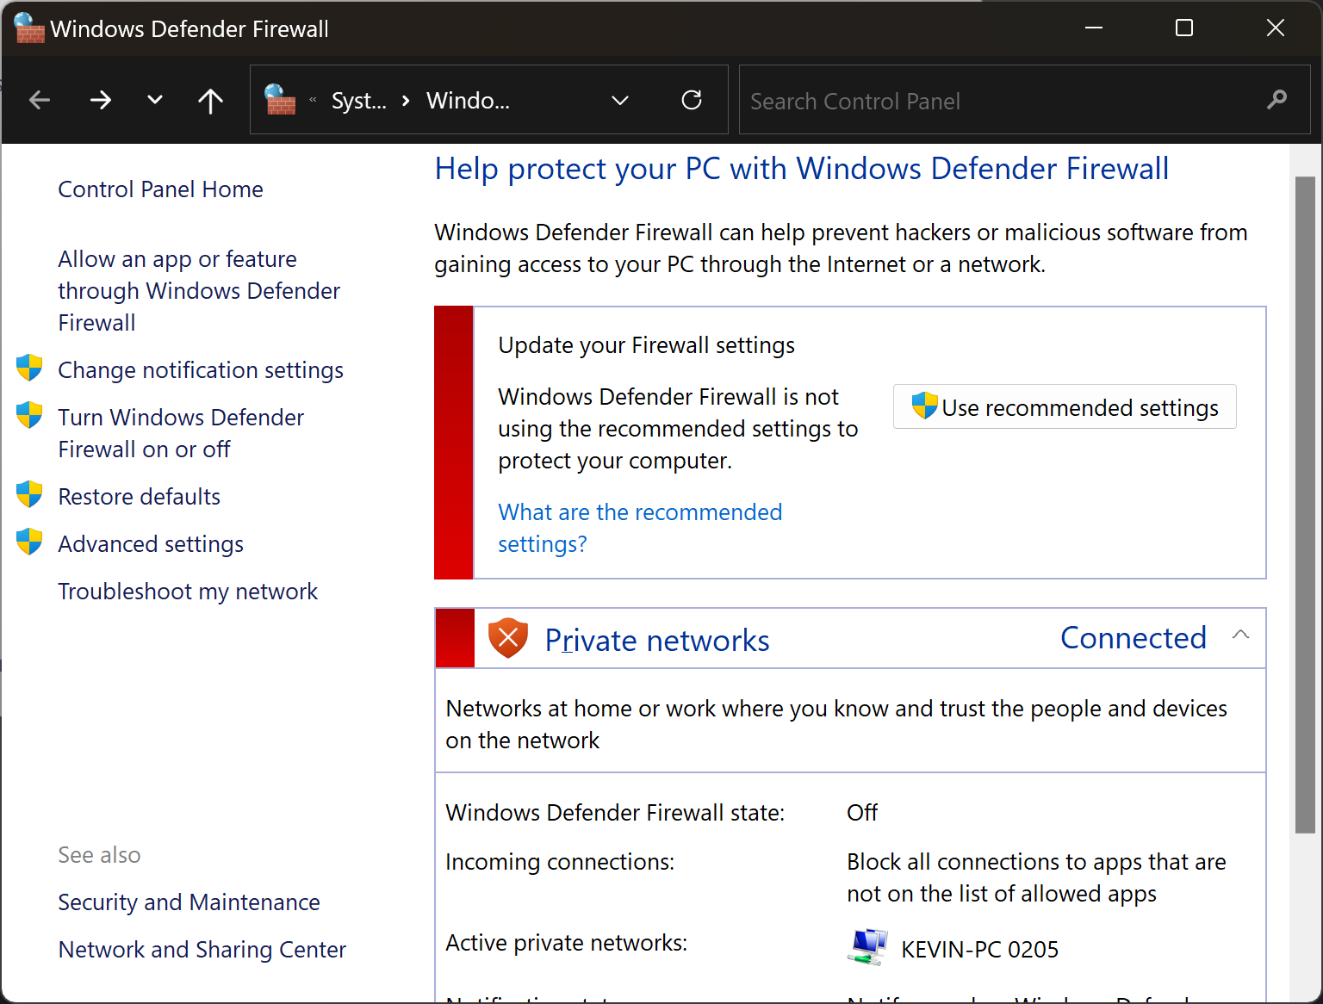This screenshot has width=1323, height=1004.
Task: Maximize the Windows Defender Firewall window
Action: (1184, 28)
